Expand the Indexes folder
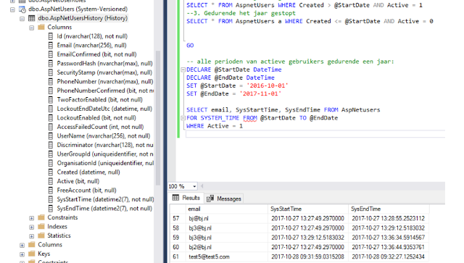The height and width of the screenshot is (263, 464). [x=31, y=227]
